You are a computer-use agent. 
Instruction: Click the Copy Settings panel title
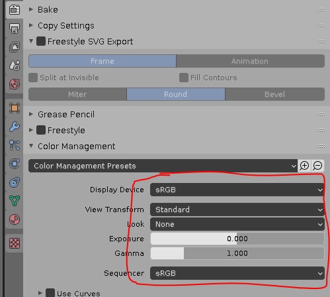click(66, 26)
